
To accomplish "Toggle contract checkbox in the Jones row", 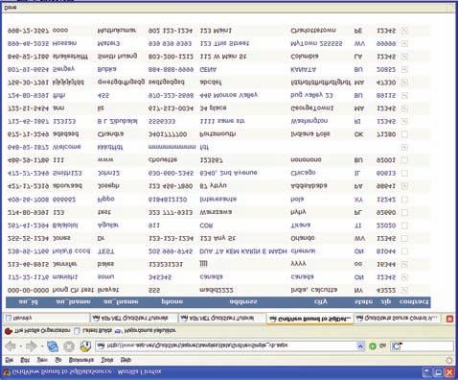I will coord(404,239).
